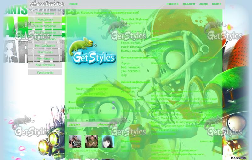Open Мои Новости sidebar entry
Image resolution: width=252 pixels, height=160 pixels.
pos(45,58)
